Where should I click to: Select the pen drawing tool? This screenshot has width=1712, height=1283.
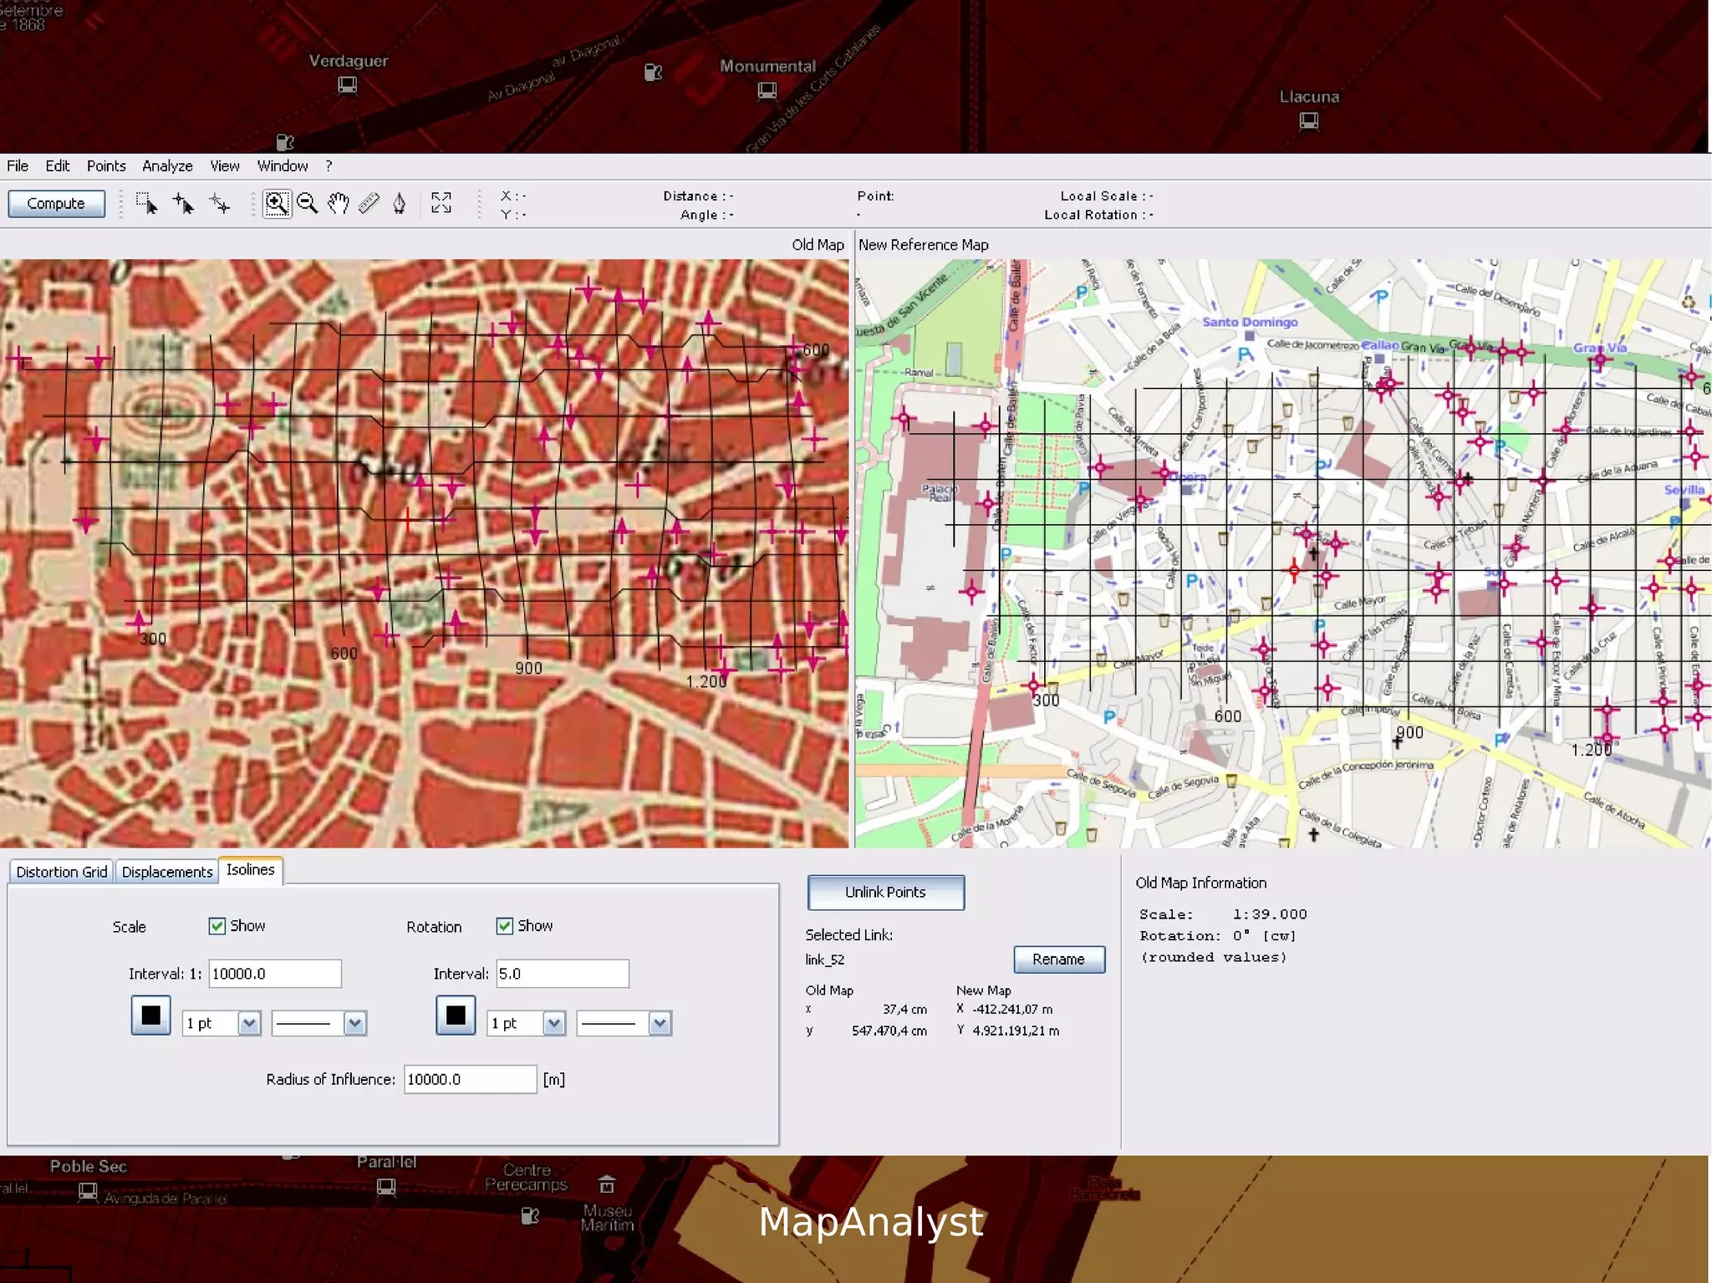[x=400, y=204]
